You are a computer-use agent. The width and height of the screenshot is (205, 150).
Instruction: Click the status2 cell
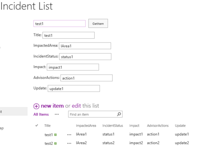(108, 143)
